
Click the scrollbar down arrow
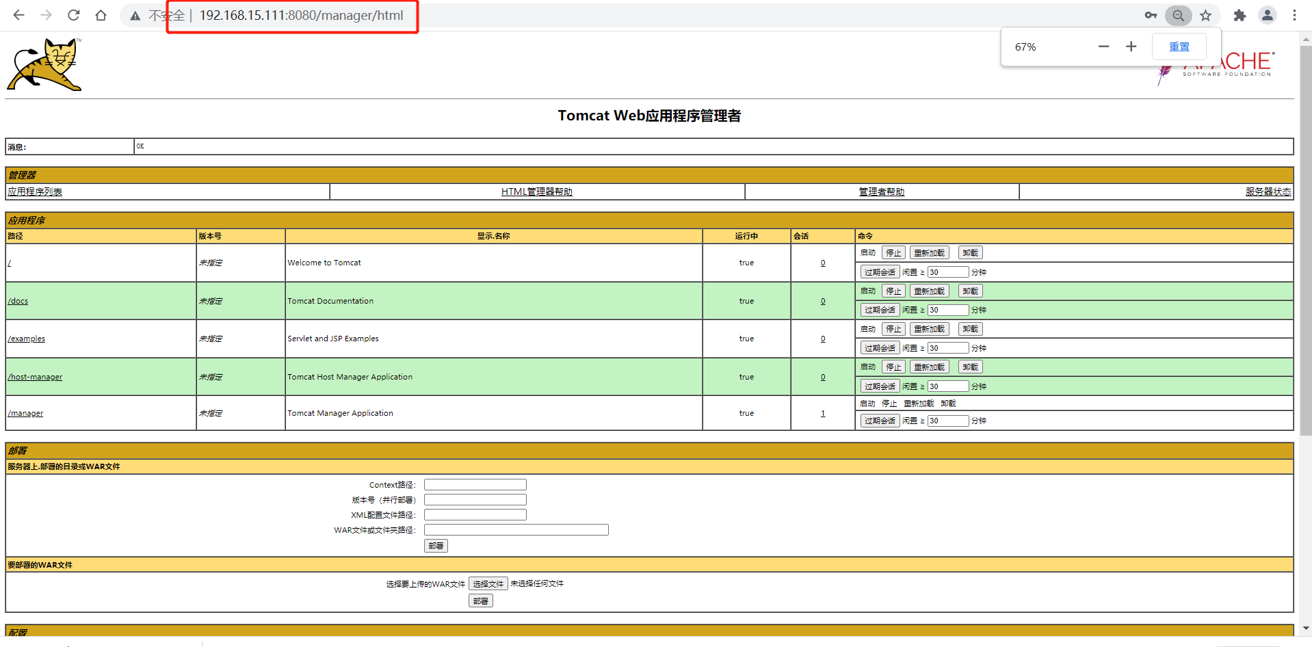[x=1306, y=628]
